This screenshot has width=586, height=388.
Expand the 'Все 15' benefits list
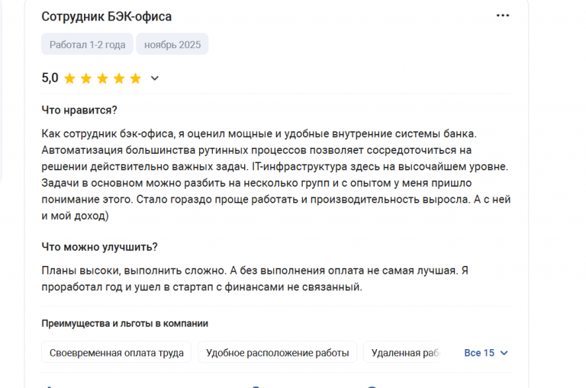(x=486, y=353)
